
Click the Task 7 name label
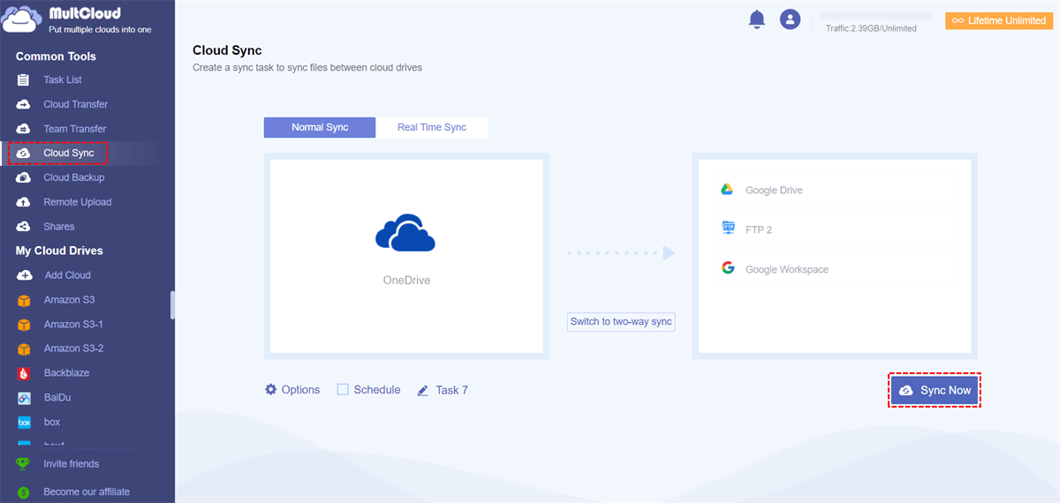coord(451,390)
